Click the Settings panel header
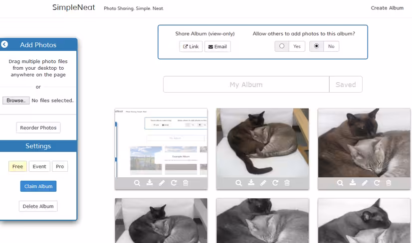This screenshot has height=243, width=412. coord(38,146)
